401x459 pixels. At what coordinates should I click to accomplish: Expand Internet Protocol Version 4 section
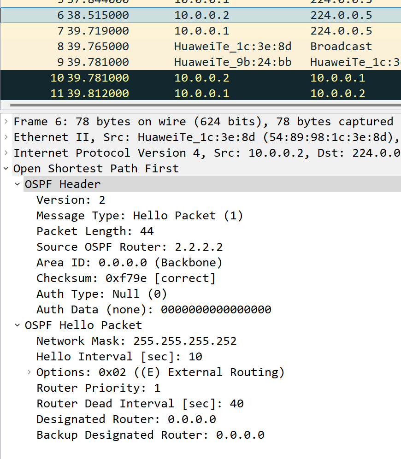point(6,153)
